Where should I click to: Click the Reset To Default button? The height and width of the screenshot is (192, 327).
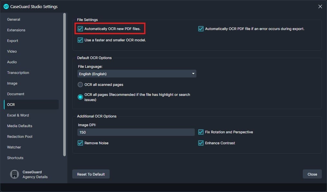click(x=91, y=174)
